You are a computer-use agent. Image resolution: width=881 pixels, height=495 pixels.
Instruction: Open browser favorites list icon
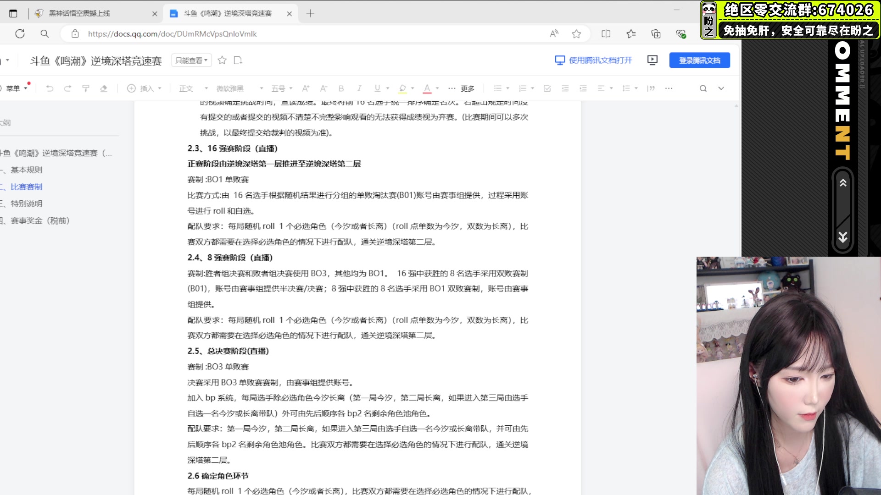click(x=631, y=33)
